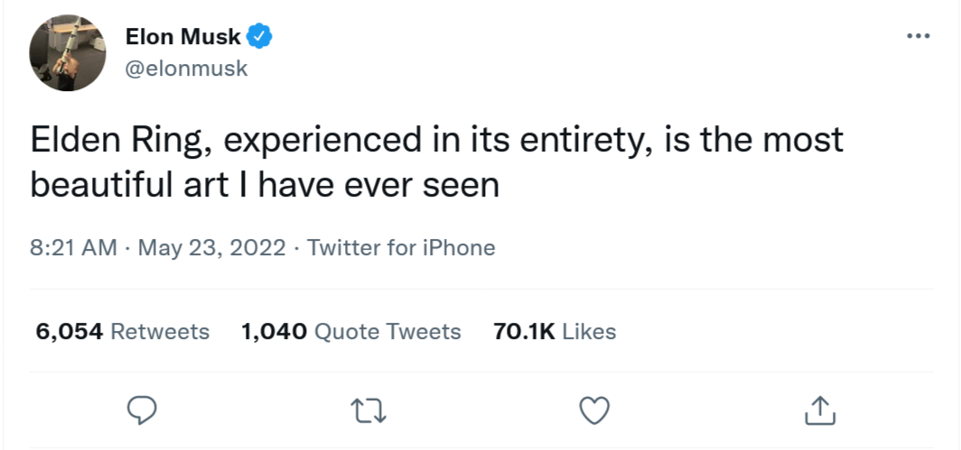The image size is (961, 450).
Task: Click the Likes label beside 70.1K
Action: click(x=589, y=331)
